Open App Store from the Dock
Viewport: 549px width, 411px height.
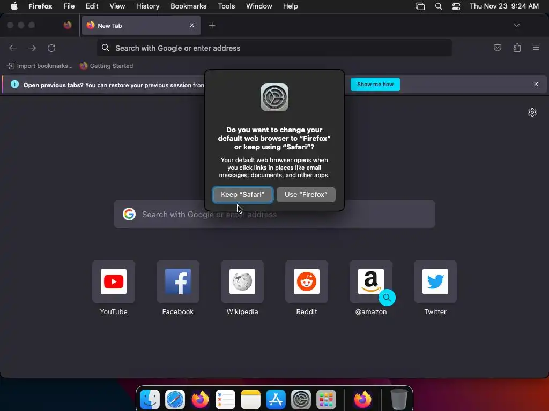coord(276,399)
